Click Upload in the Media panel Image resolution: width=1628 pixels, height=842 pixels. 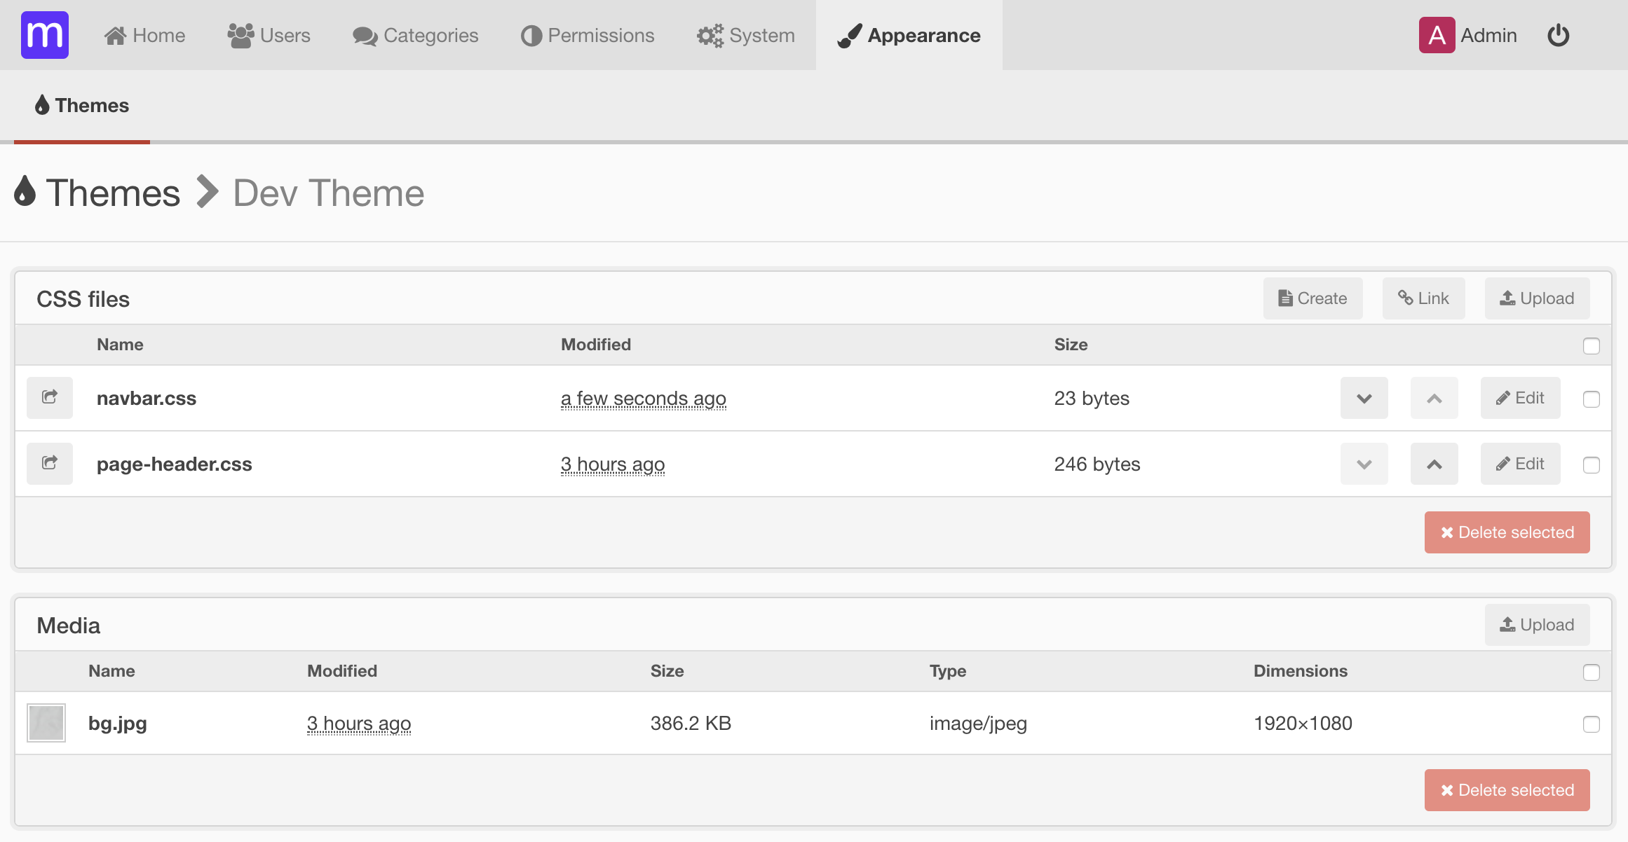[x=1537, y=625]
